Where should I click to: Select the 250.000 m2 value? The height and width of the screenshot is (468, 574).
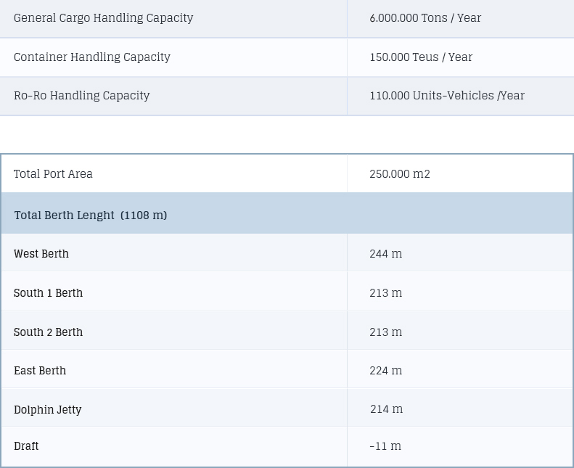[400, 174]
